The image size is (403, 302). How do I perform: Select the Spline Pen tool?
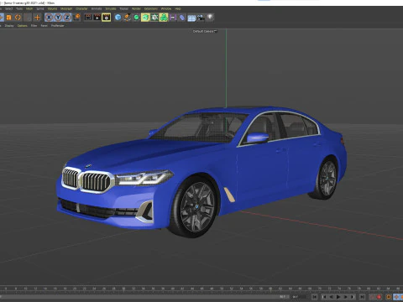[127, 18]
